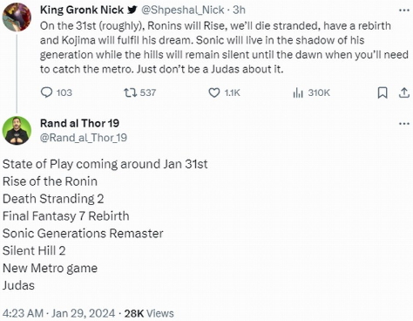Open more options on Rand al Thor tweet
The width and height of the screenshot is (413, 321).
[x=404, y=124]
